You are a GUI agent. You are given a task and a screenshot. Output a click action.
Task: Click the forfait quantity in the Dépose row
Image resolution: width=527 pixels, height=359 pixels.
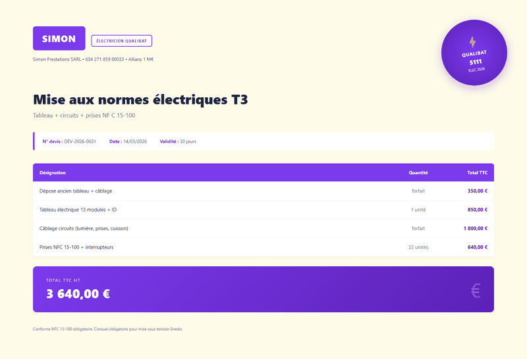pos(418,191)
